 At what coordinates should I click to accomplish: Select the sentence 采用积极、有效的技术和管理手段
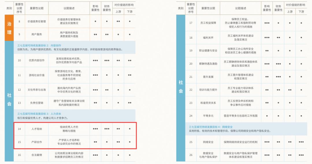pos(230,131)
